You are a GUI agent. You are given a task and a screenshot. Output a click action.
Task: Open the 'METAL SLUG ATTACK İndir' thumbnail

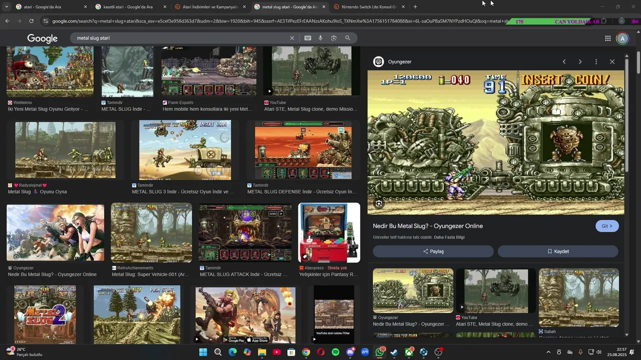click(245, 233)
